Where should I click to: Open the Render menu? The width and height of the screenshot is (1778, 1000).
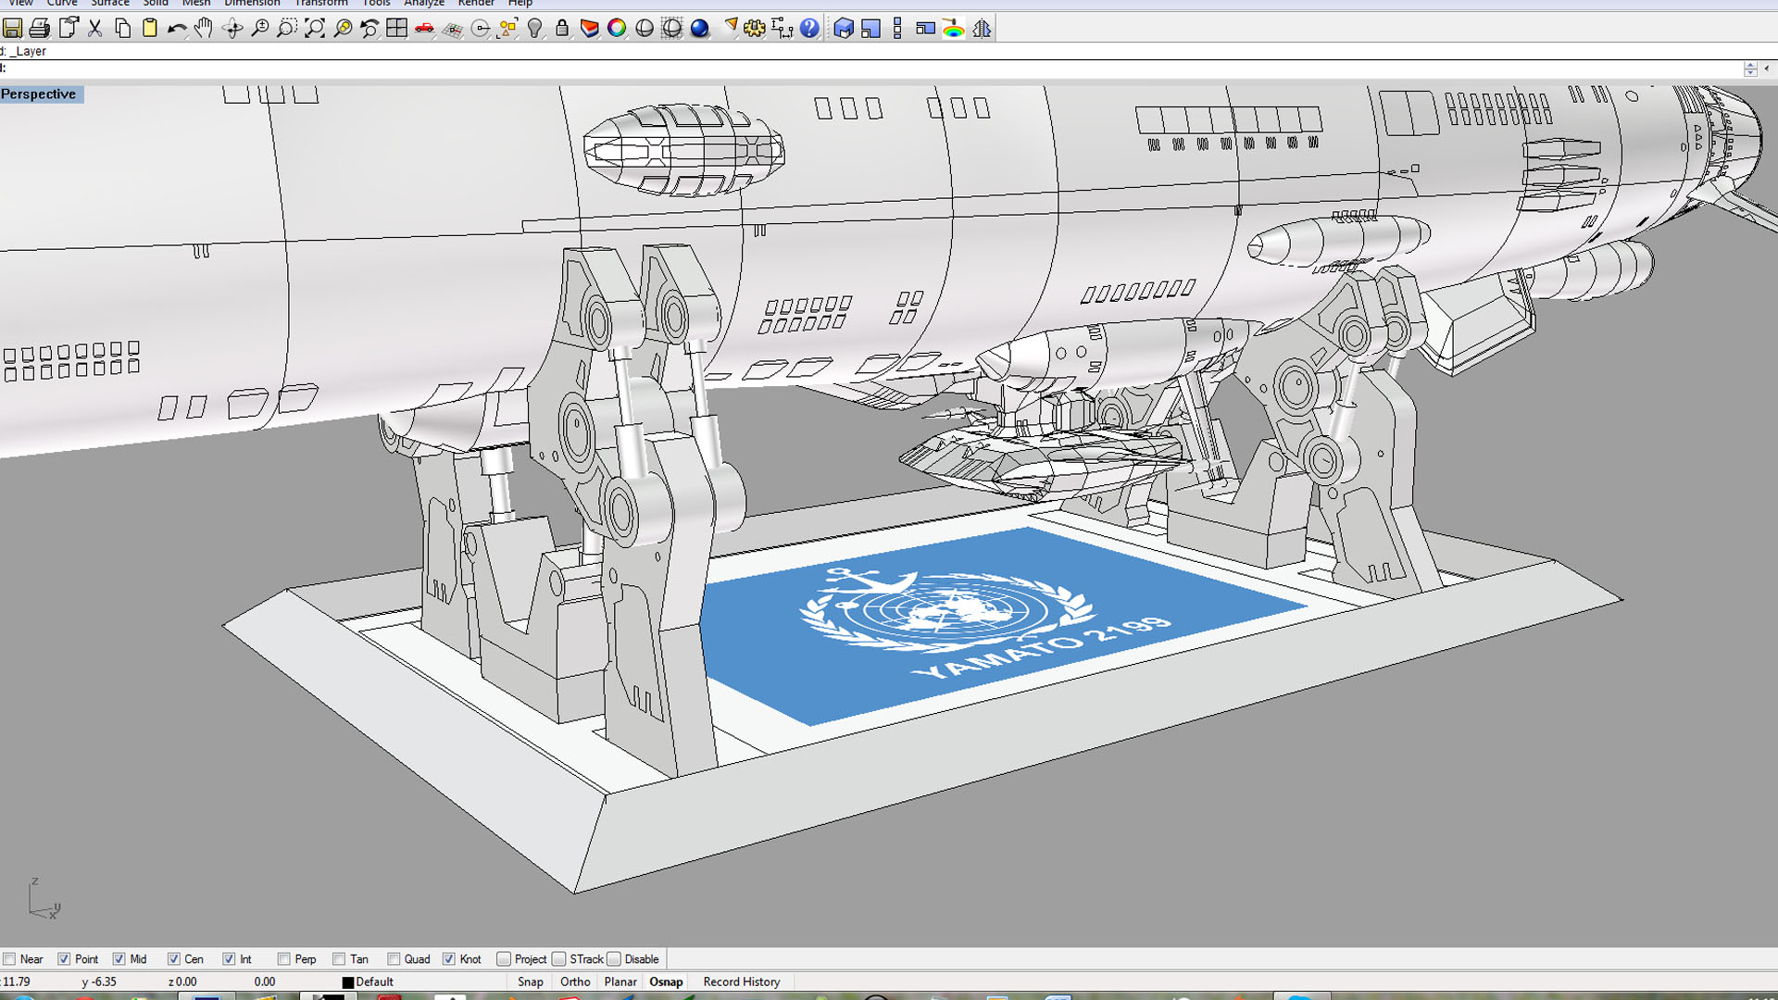pos(476,4)
